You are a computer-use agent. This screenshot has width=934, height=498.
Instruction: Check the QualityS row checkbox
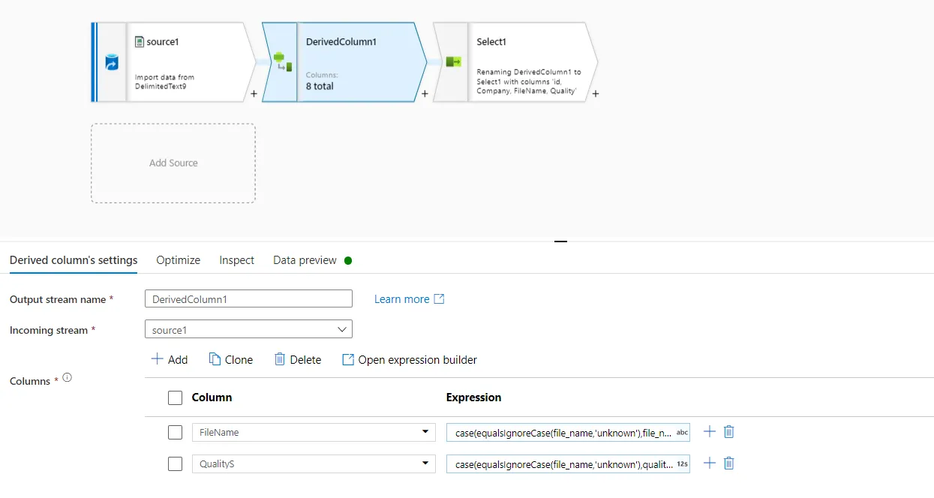175,464
